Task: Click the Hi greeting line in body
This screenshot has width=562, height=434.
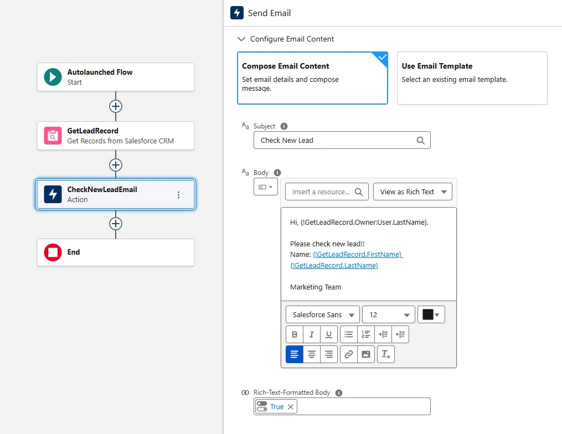Action: click(x=359, y=222)
